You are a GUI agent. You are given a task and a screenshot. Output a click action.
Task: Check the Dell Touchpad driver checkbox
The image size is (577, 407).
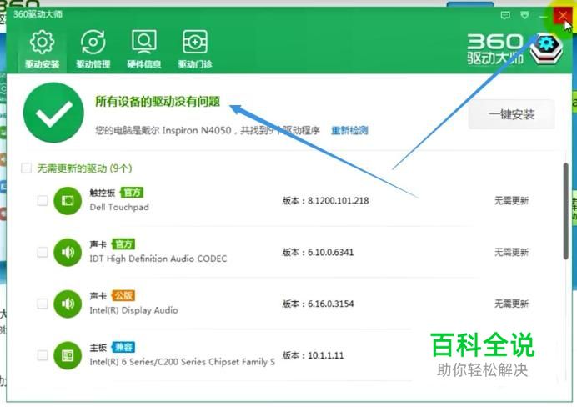[x=43, y=200]
